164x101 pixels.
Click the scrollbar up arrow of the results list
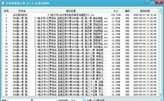point(160,10)
